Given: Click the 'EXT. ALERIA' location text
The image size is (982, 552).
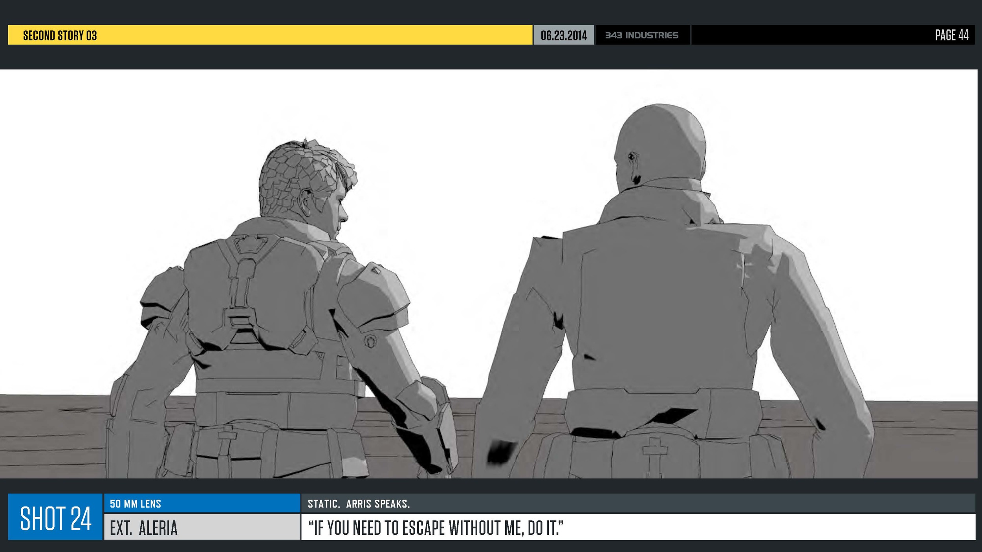Looking at the screenshot, I should point(144,528).
